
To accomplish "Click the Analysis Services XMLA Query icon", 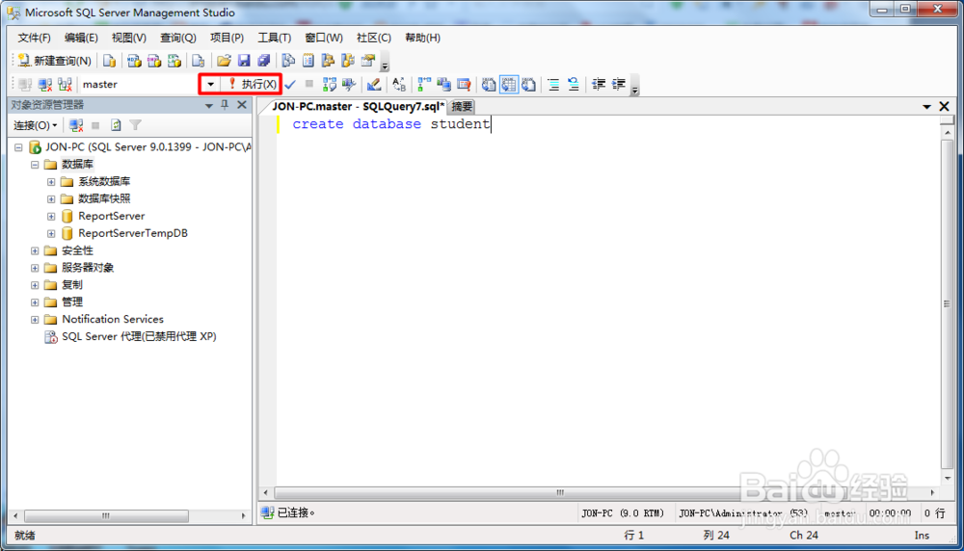I will [x=174, y=60].
